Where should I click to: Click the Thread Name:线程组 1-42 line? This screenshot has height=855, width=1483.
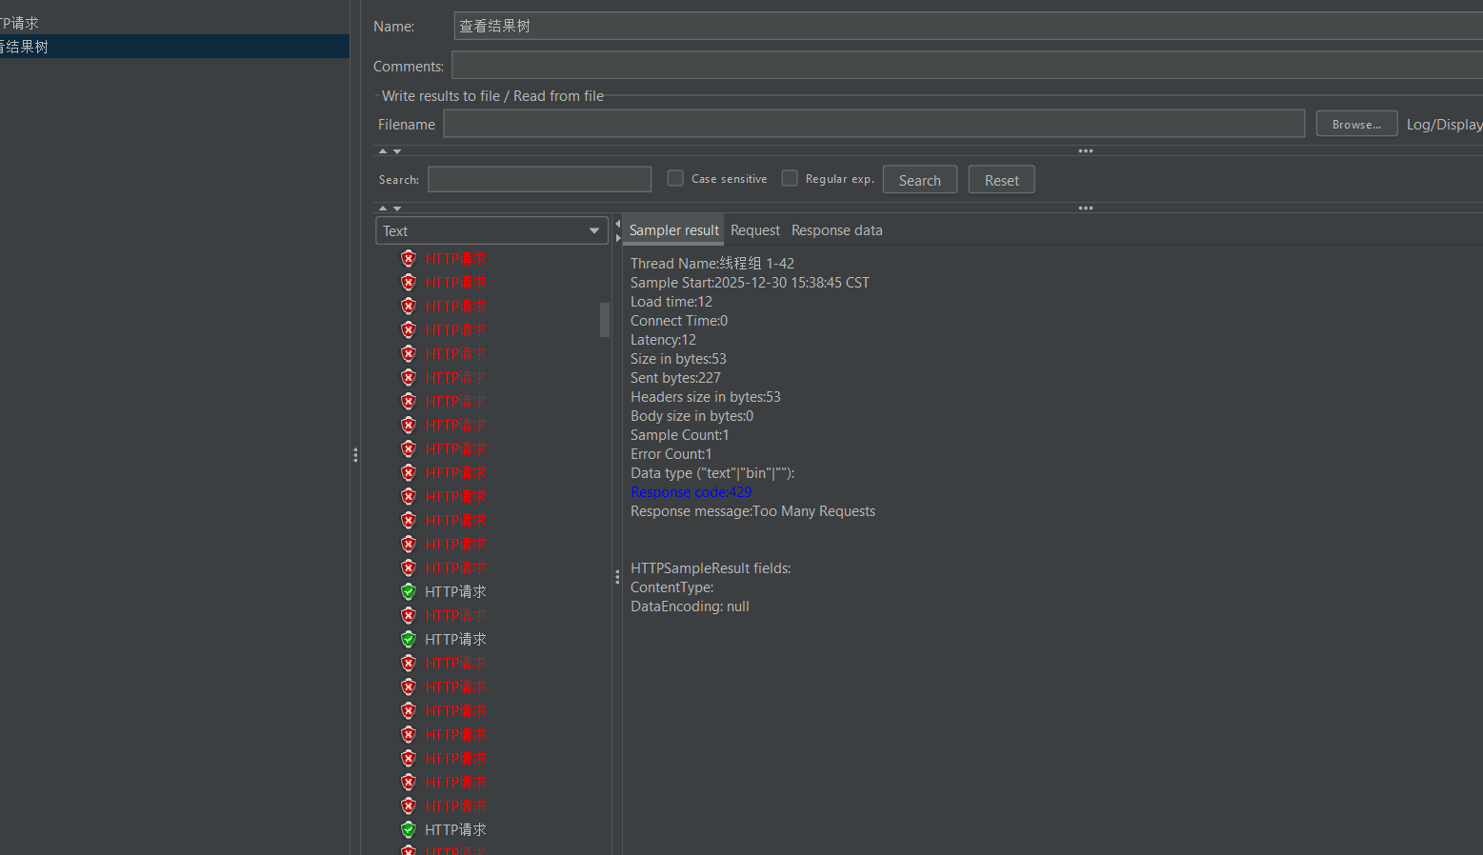click(x=712, y=264)
